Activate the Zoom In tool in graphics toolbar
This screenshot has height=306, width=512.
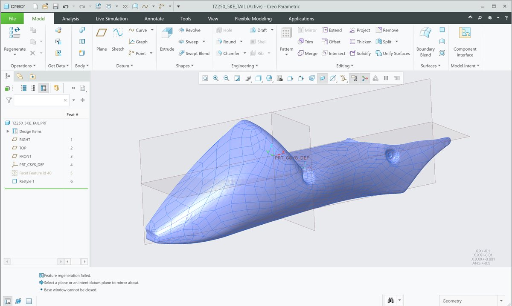pos(216,78)
